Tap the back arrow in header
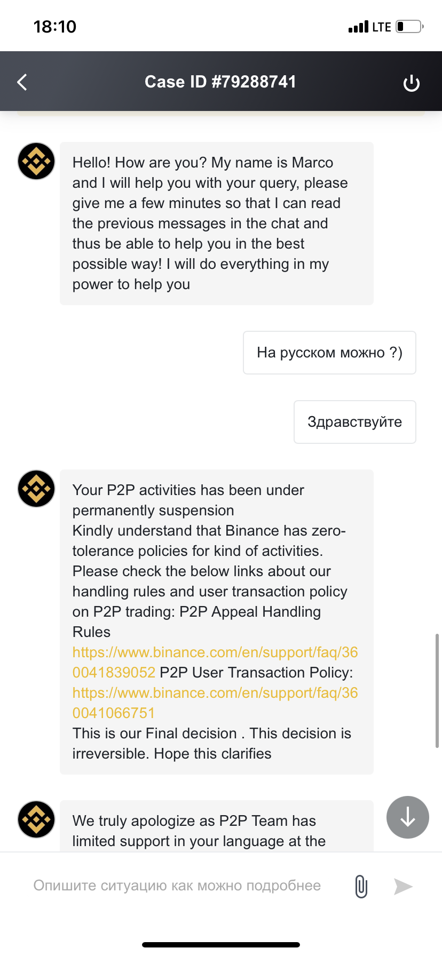442x956 pixels. [22, 82]
